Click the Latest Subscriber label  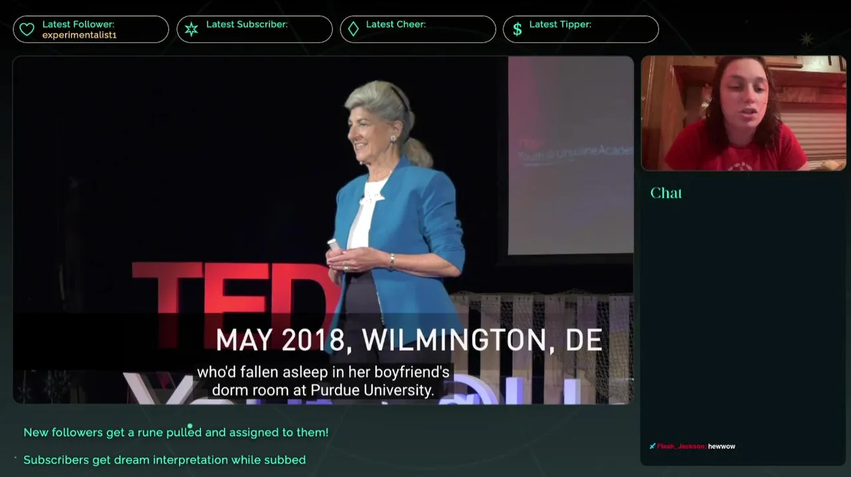pyautogui.click(x=247, y=25)
